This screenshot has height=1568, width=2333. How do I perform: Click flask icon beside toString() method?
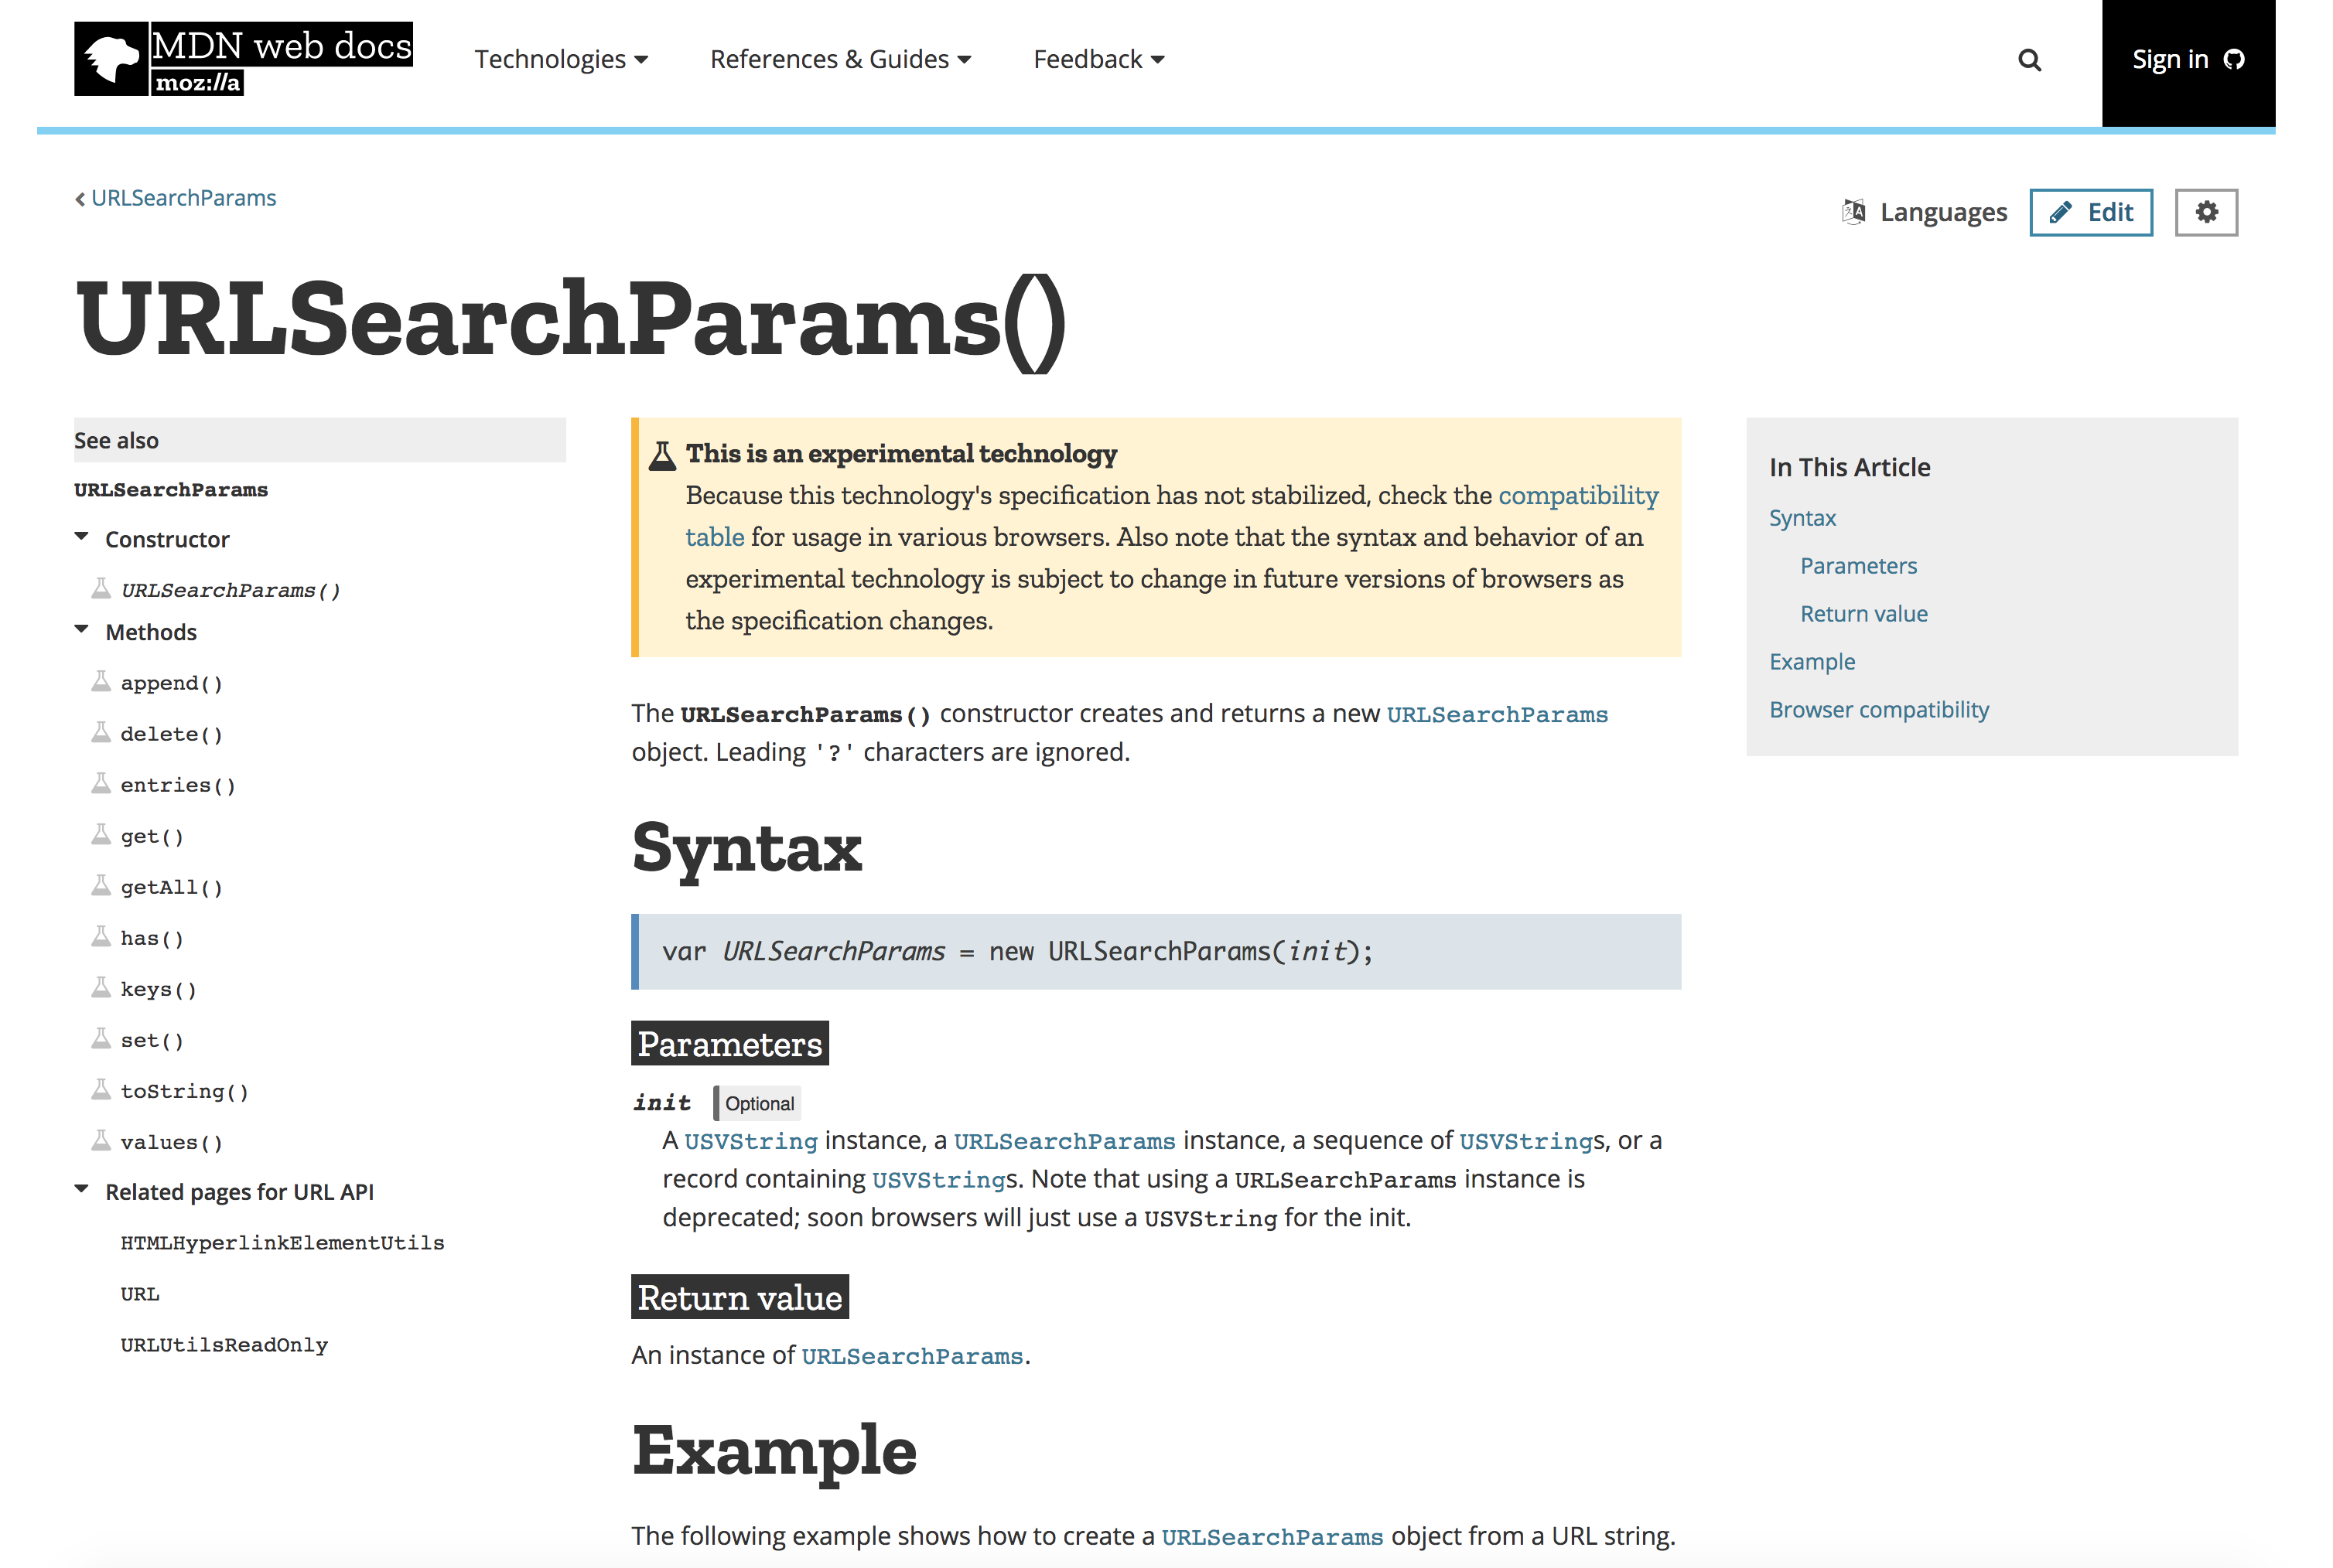point(101,1090)
